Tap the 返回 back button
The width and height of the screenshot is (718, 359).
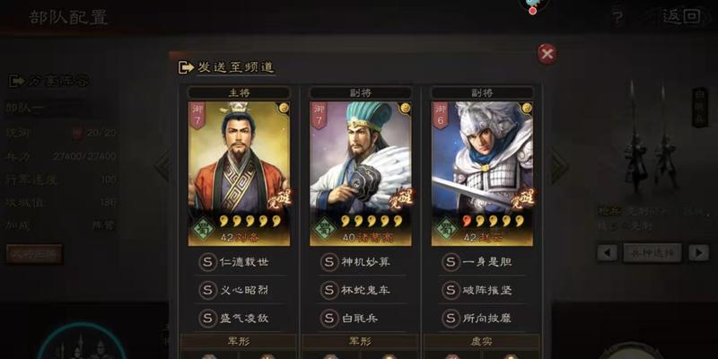[x=681, y=16]
